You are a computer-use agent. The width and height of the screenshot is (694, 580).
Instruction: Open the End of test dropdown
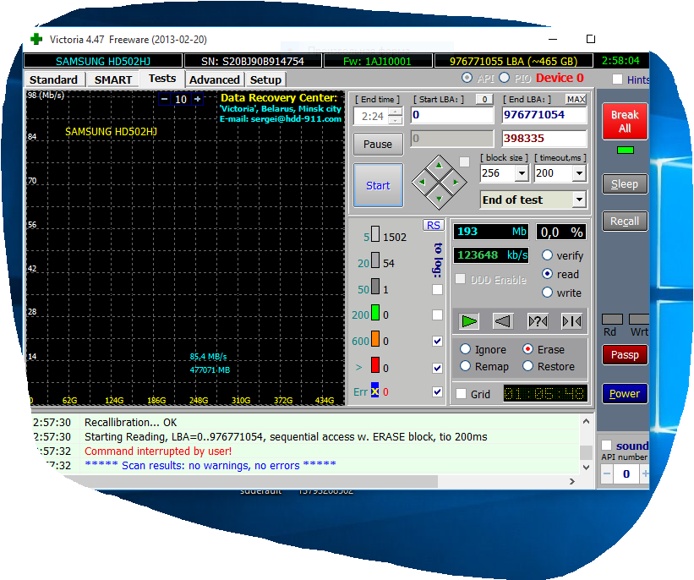pos(578,200)
